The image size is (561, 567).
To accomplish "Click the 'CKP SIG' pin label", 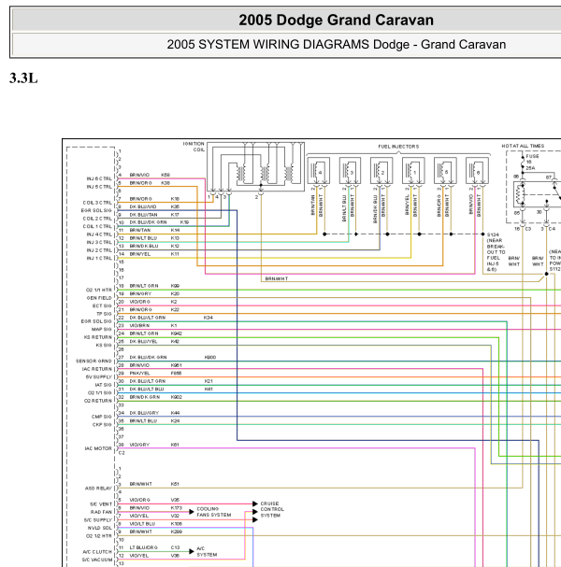I will point(102,424).
